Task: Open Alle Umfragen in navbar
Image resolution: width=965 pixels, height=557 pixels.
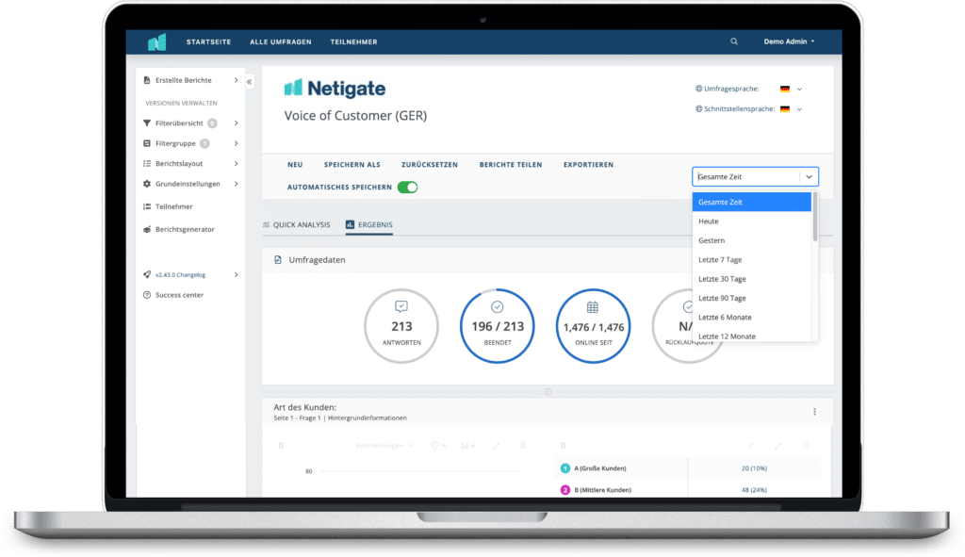Action: click(281, 41)
